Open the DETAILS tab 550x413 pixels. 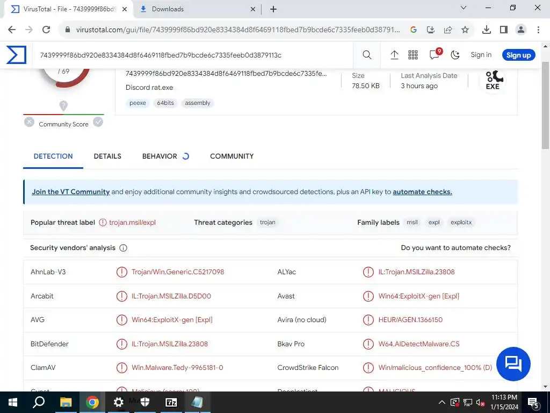(x=107, y=156)
